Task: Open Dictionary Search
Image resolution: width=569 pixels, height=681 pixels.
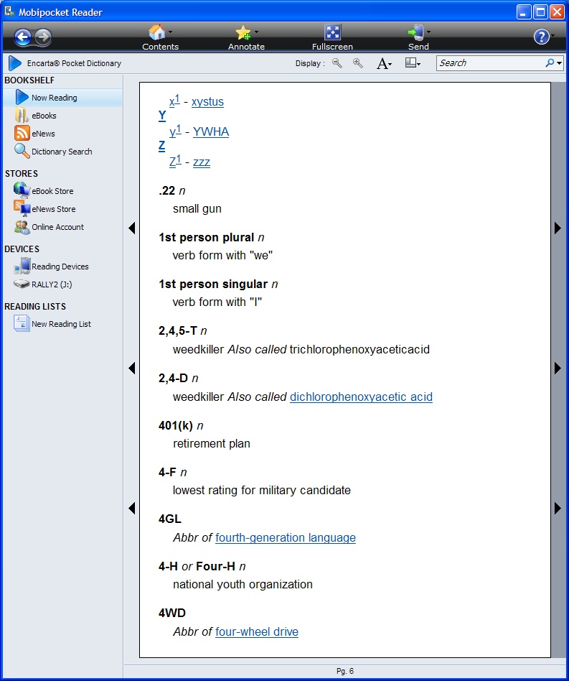Action: click(62, 152)
